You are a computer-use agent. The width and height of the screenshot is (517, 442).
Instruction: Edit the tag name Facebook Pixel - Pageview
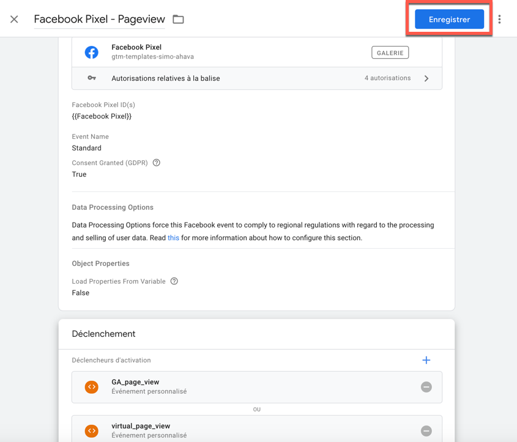pos(99,20)
